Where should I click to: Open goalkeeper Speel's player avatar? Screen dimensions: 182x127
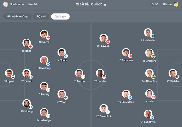[9, 73]
